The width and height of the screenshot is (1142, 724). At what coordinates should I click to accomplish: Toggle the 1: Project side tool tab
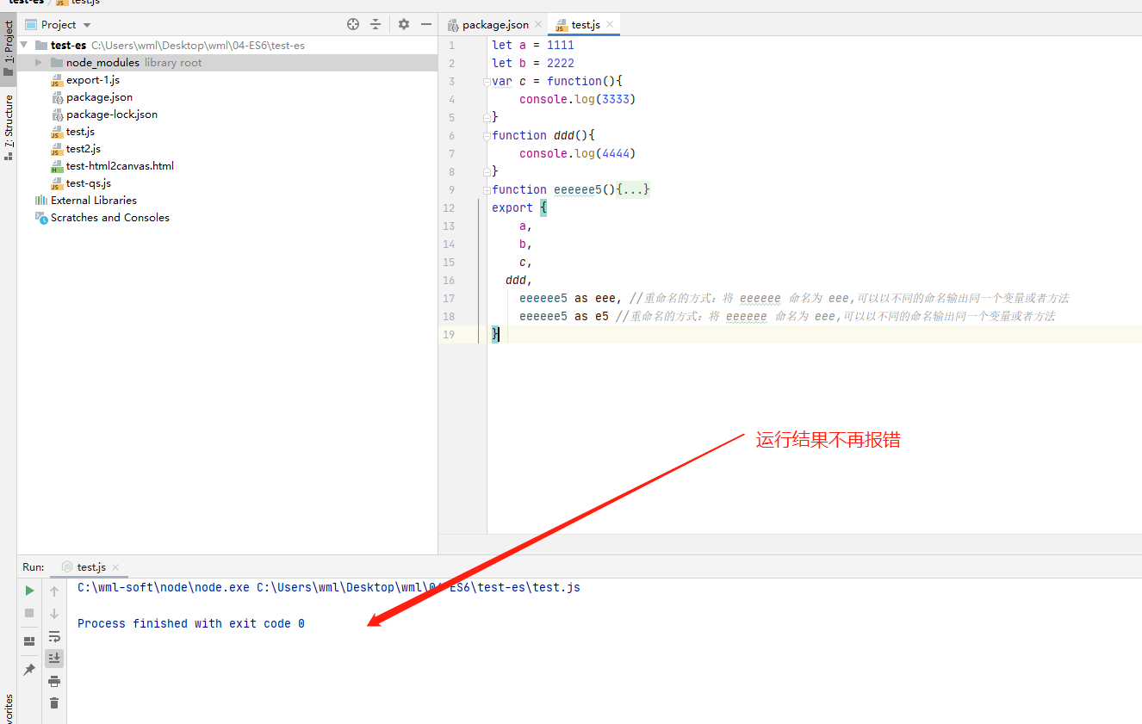click(x=9, y=49)
